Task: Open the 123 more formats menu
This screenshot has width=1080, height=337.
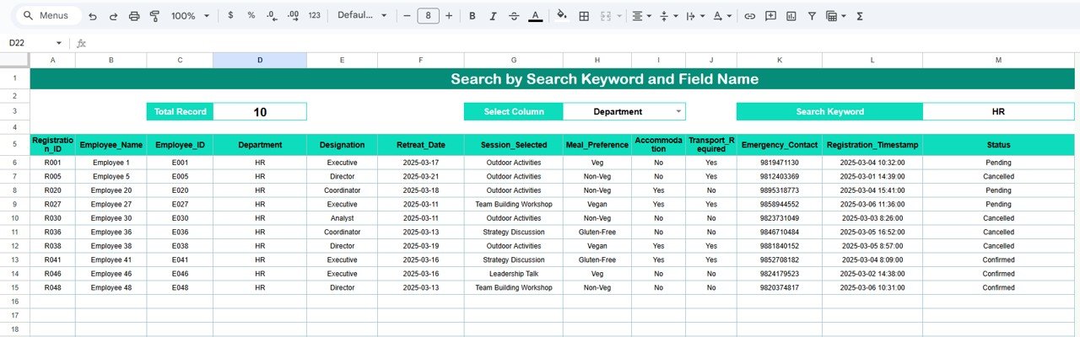Action: [314, 16]
